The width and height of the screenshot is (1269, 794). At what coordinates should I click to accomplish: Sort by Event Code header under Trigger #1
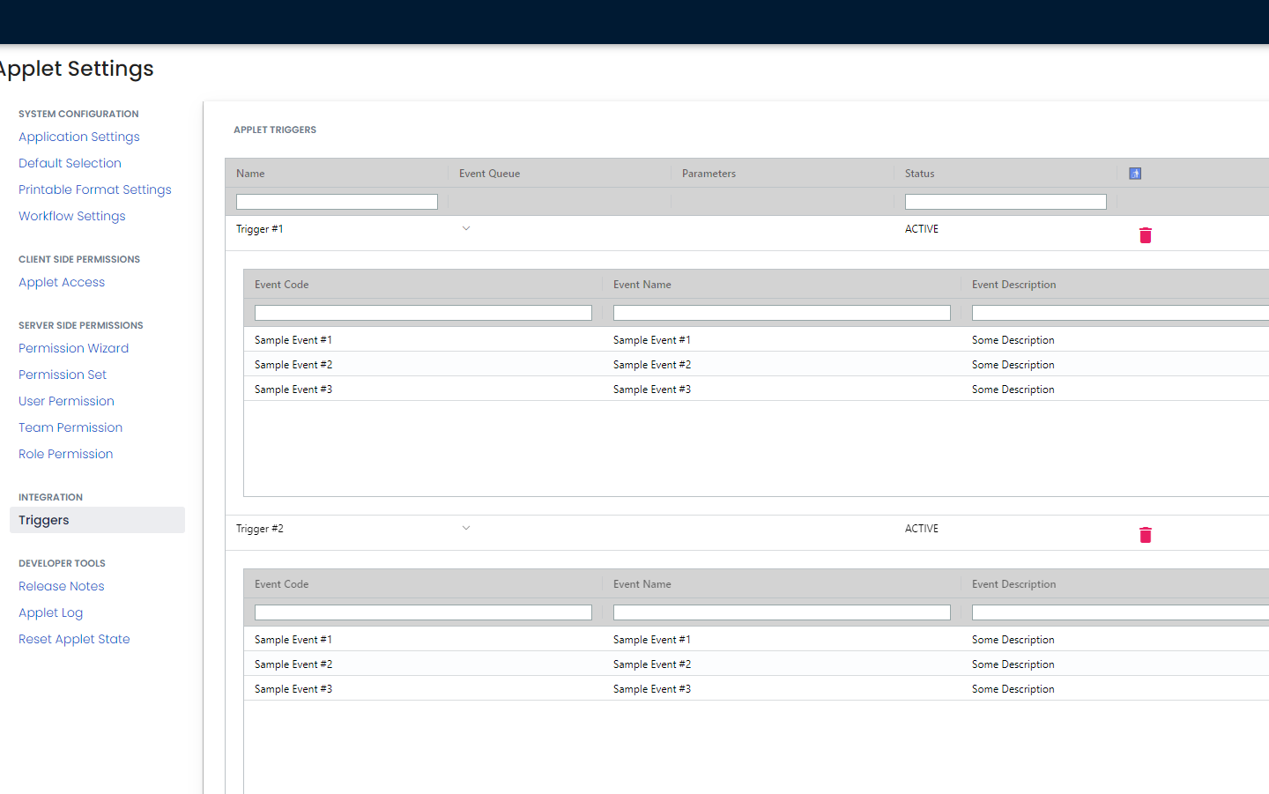pos(281,285)
